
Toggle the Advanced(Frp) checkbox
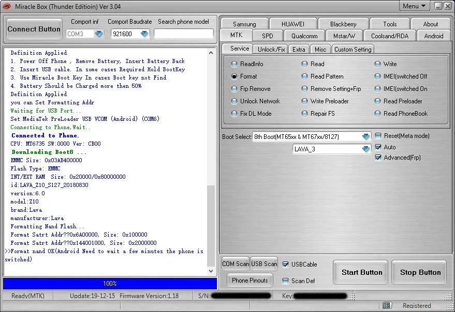click(378, 158)
